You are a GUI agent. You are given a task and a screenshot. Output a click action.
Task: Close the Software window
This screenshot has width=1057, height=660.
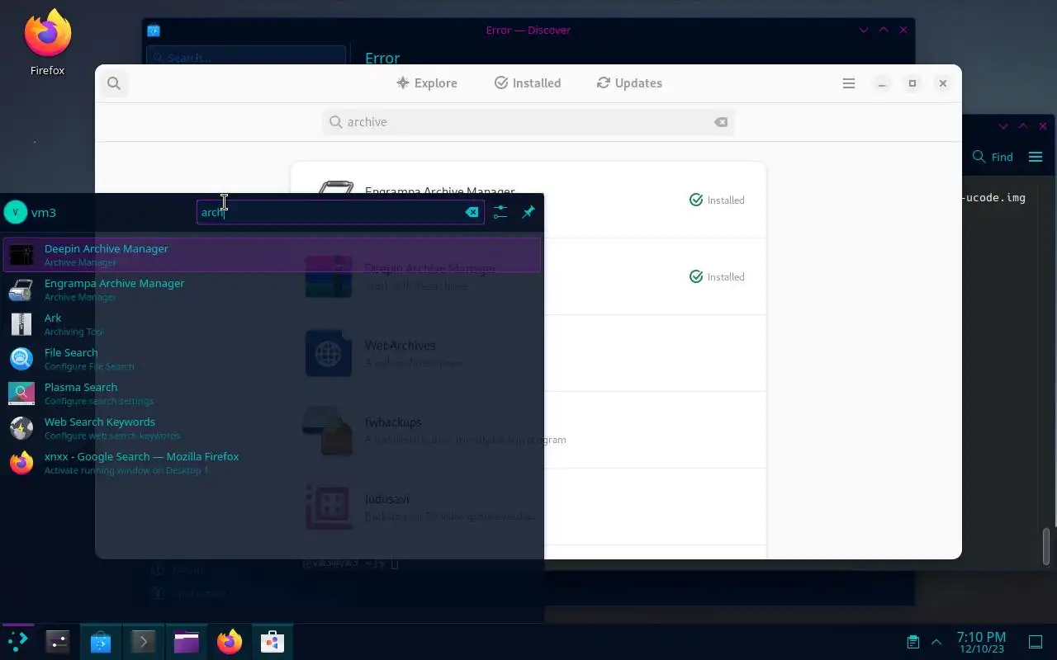[x=943, y=83]
